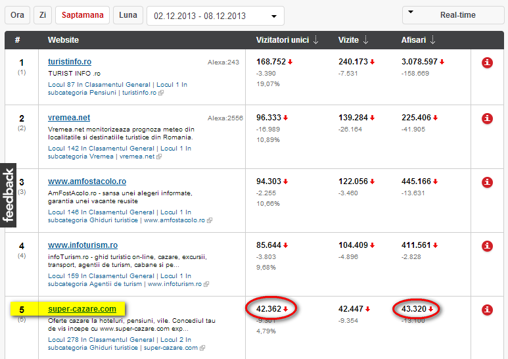Open the turistinfo.ro website link

[x=70, y=62]
